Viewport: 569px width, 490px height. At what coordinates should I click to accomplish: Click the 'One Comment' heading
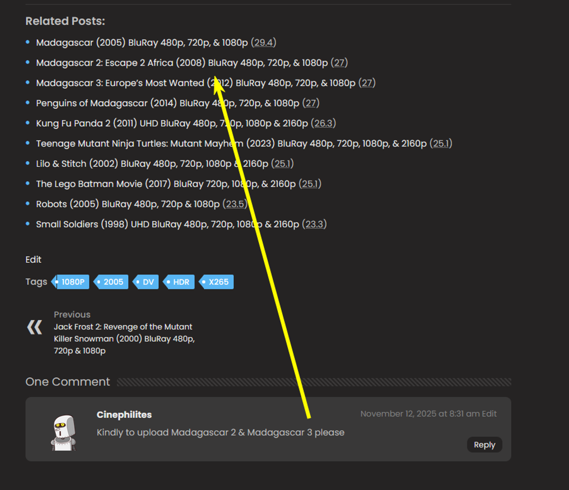[x=67, y=382]
